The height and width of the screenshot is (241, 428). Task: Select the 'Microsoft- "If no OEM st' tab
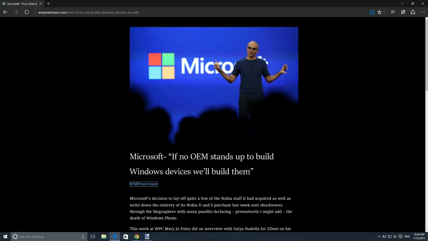(x=22, y=4)
